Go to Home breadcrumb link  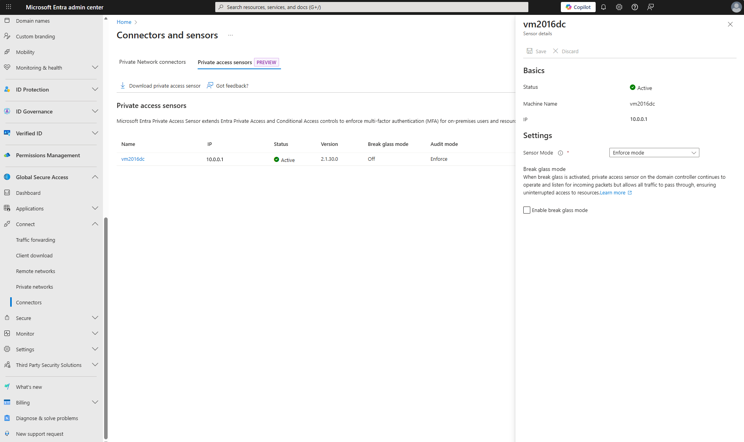(124, 22)
